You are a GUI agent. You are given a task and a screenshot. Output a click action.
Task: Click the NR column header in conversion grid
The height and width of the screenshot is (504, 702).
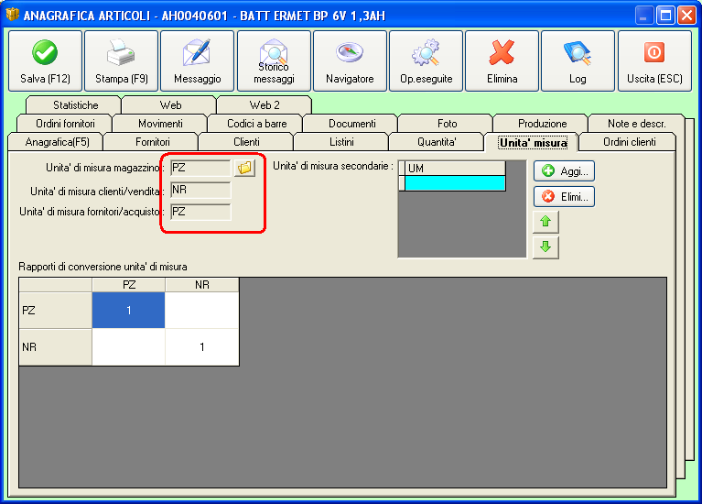click(x=202, y=285)
